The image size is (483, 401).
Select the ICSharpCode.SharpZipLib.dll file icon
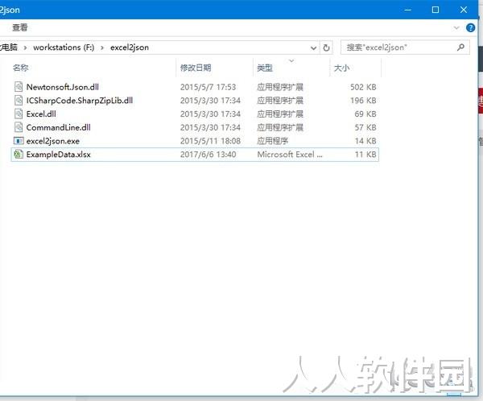19,101
